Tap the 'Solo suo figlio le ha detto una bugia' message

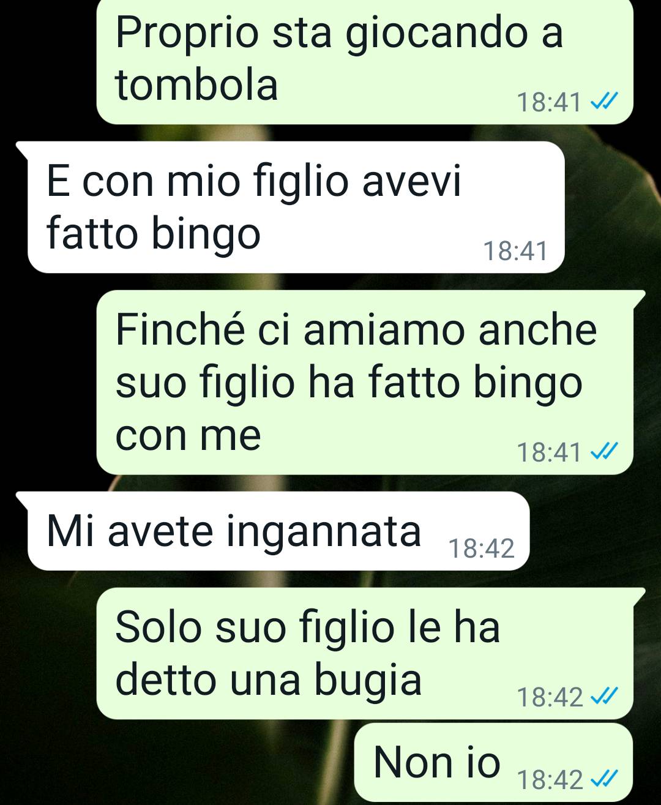[365, 653]
